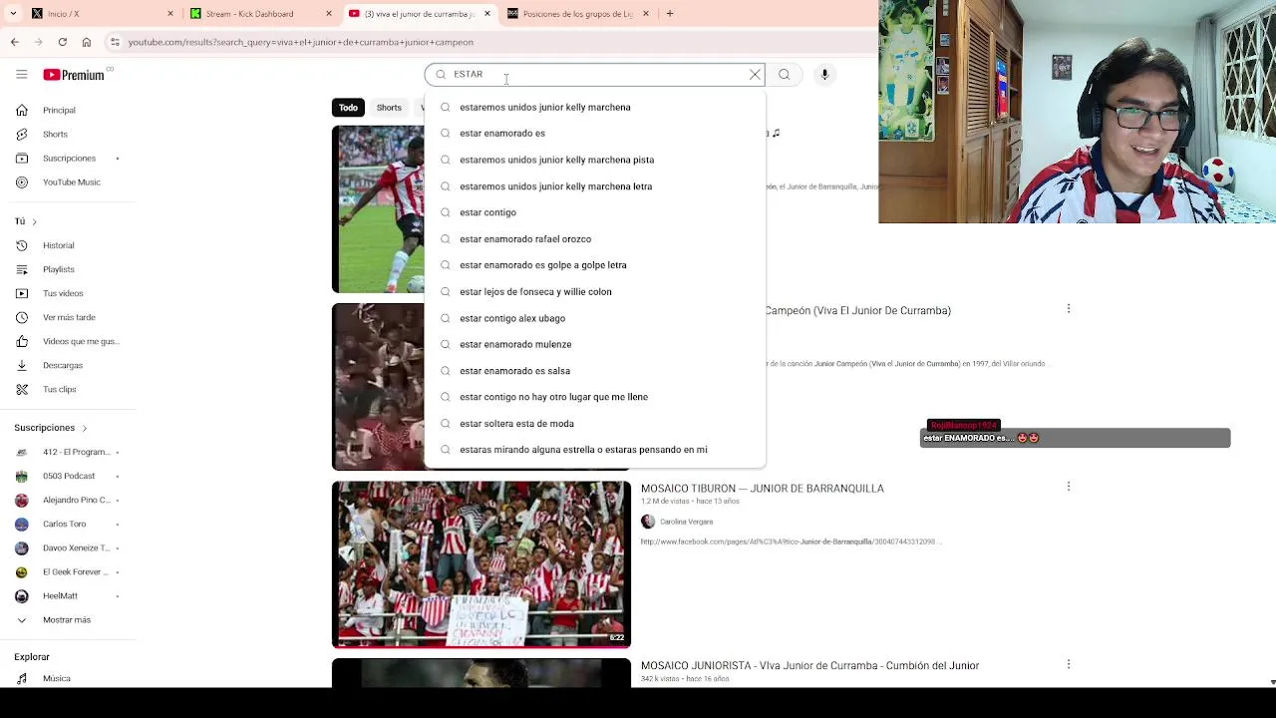The height and width of the screenshot is (718, 1276).
Task: Go forward with the browser forward arrow
Action: pyautogui.click(x=38, y=42)
